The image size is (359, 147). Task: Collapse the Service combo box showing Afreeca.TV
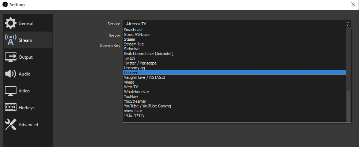click(237, 23)
